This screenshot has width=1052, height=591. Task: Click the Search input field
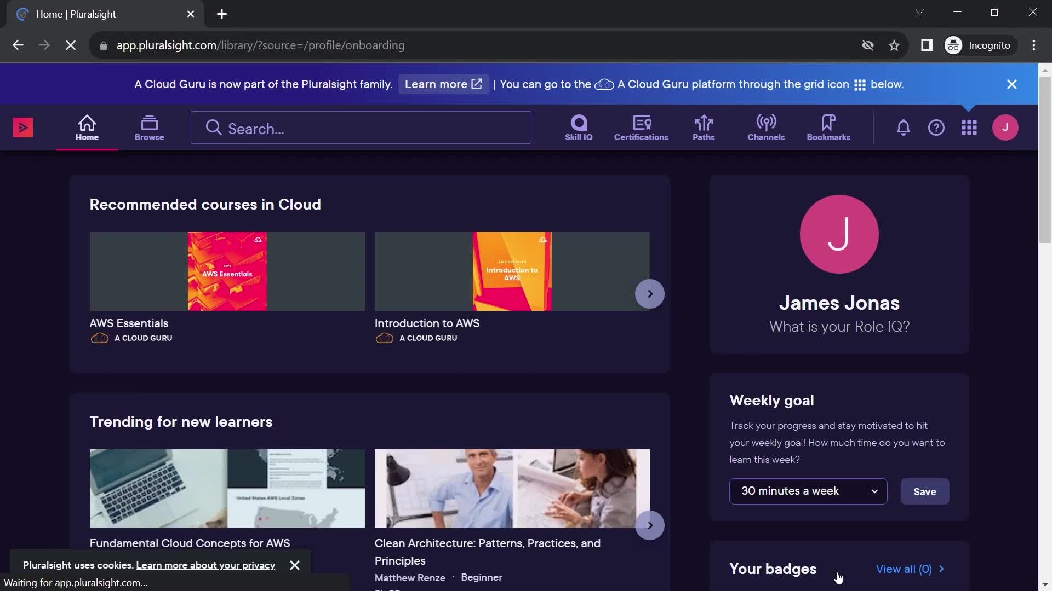point(361,128)
